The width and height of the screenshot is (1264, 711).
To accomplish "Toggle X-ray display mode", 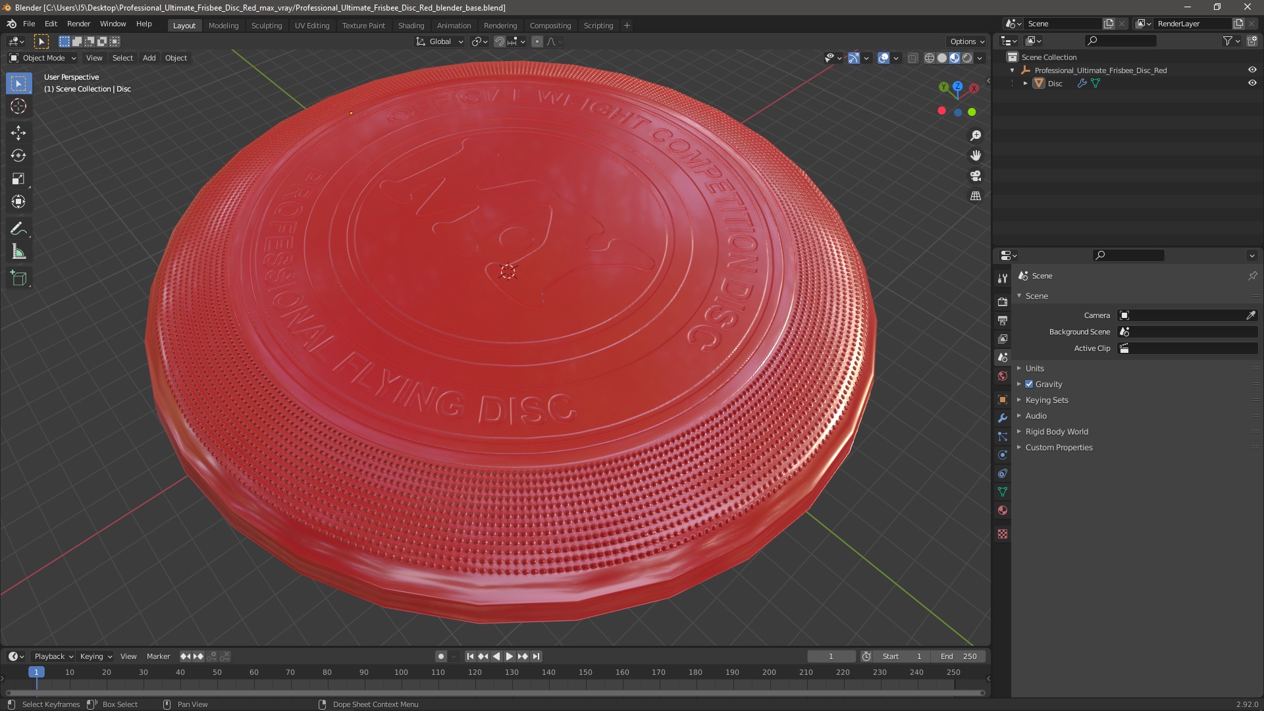I will coord(912,58).
